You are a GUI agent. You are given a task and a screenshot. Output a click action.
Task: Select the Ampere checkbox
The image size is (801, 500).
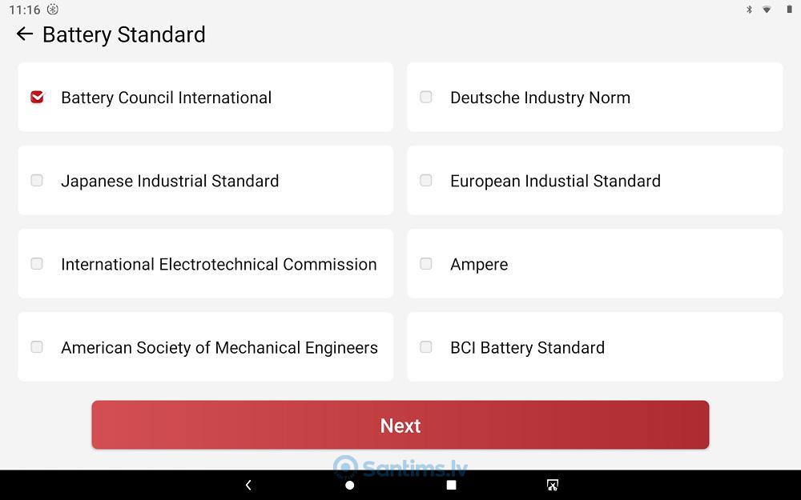pyautogui.click(x=426, y=264)
